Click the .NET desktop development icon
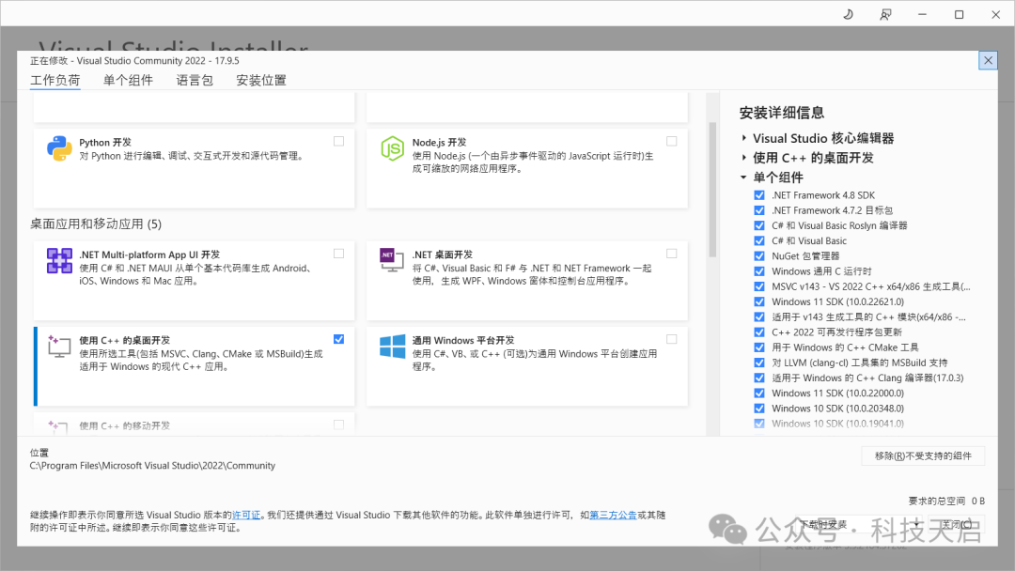This screenshot has width=1015, height=571. [392, 260]
